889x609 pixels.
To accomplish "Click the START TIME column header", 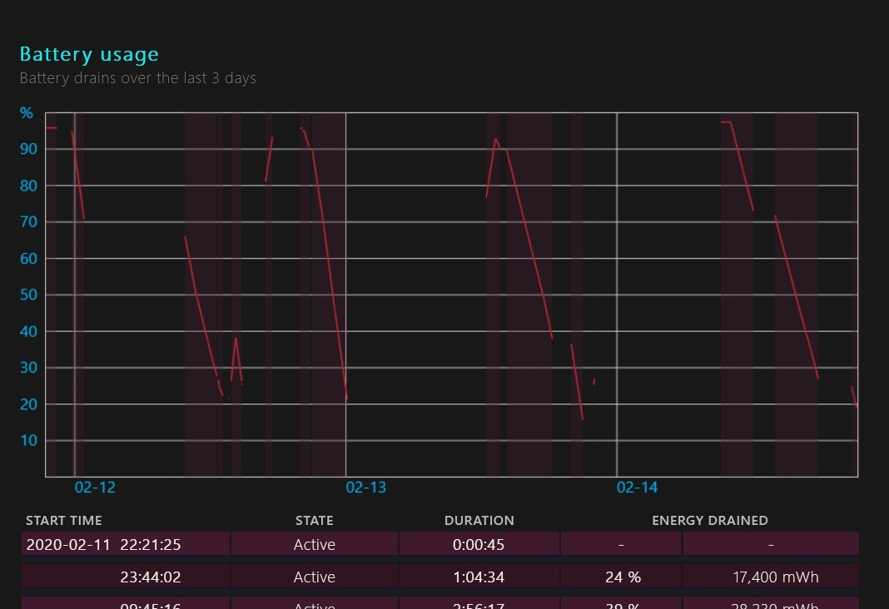I will click(x=64, y=521).
